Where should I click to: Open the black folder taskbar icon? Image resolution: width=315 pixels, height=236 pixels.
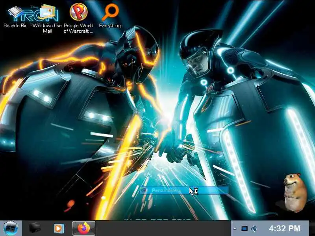[35, 228]
